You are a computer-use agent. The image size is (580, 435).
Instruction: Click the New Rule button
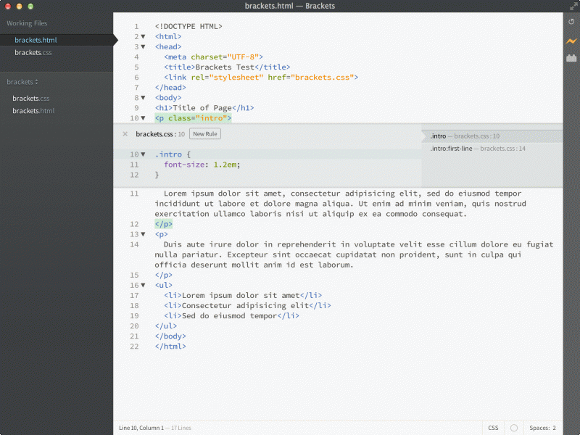coord(205,134)
